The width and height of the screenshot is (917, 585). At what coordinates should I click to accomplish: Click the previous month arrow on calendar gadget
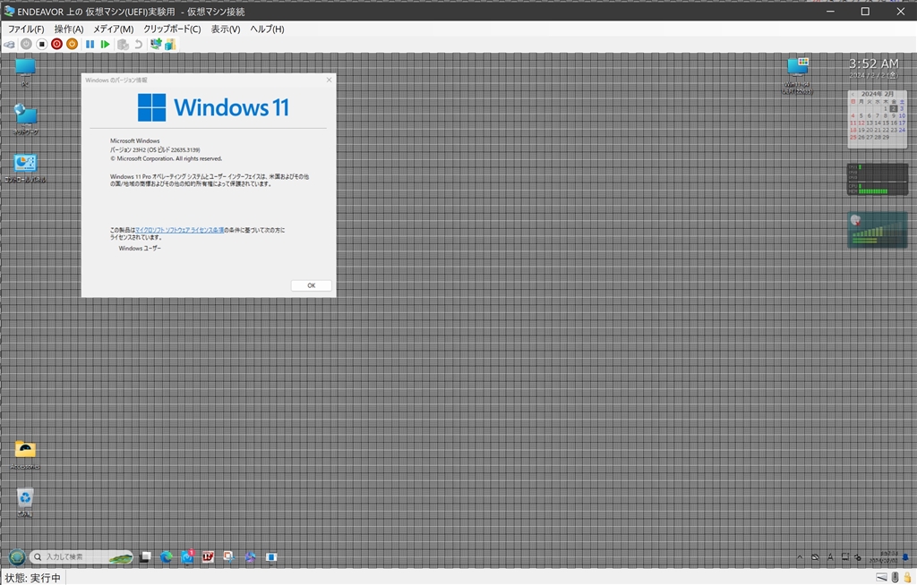[x=853, y=94]
